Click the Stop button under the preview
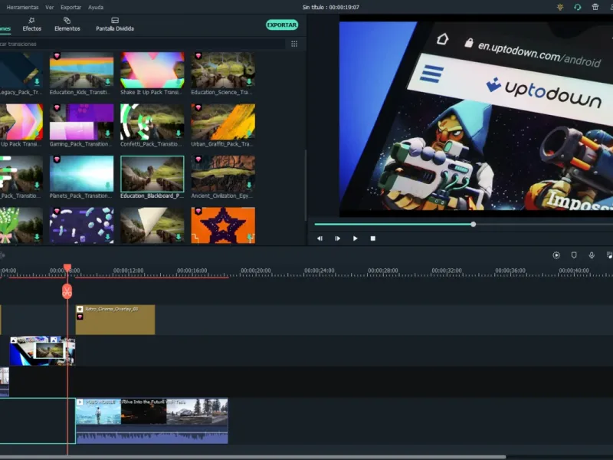Image resolution: width=613 pixels, height=460 pixels. click(373, 238)
